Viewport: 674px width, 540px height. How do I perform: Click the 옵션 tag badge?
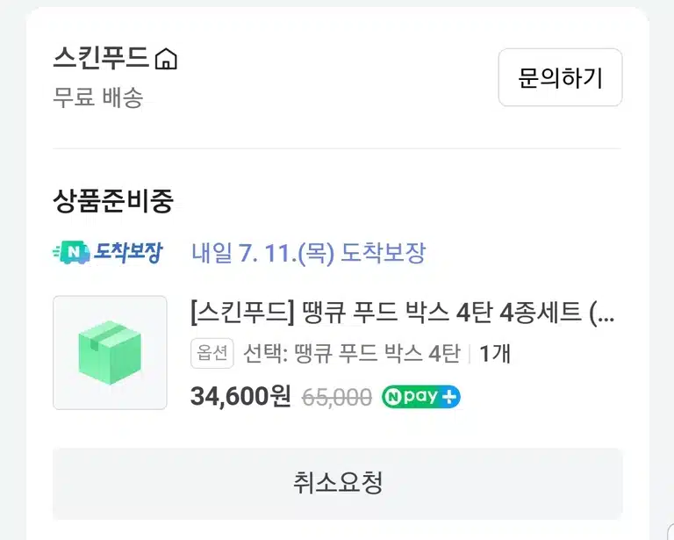point(212,353)
